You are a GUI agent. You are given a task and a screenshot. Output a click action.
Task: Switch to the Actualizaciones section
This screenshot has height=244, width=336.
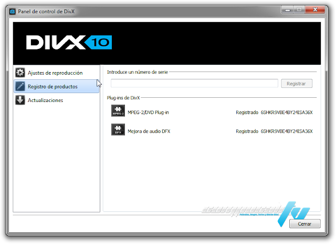click(x=57, y=100)
